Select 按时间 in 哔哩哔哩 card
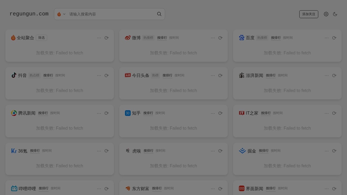This screenshot has height=195, width=347. tap(56, 188)
